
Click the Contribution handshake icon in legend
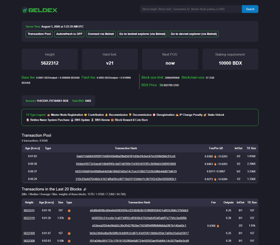[86, 115]
